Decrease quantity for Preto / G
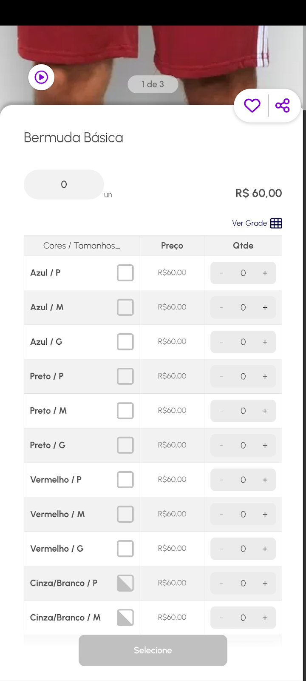Viewport: 306px width, 681px height. coord(221,446)
